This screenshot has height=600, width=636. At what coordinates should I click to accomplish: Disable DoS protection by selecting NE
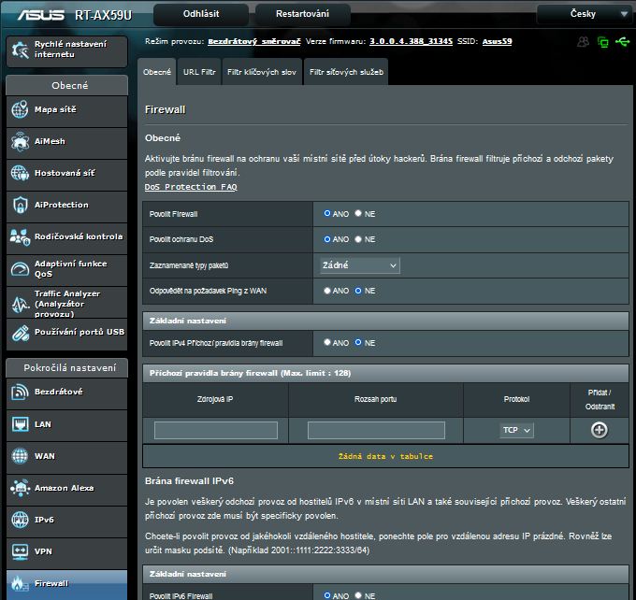click(x=358, y=239)
